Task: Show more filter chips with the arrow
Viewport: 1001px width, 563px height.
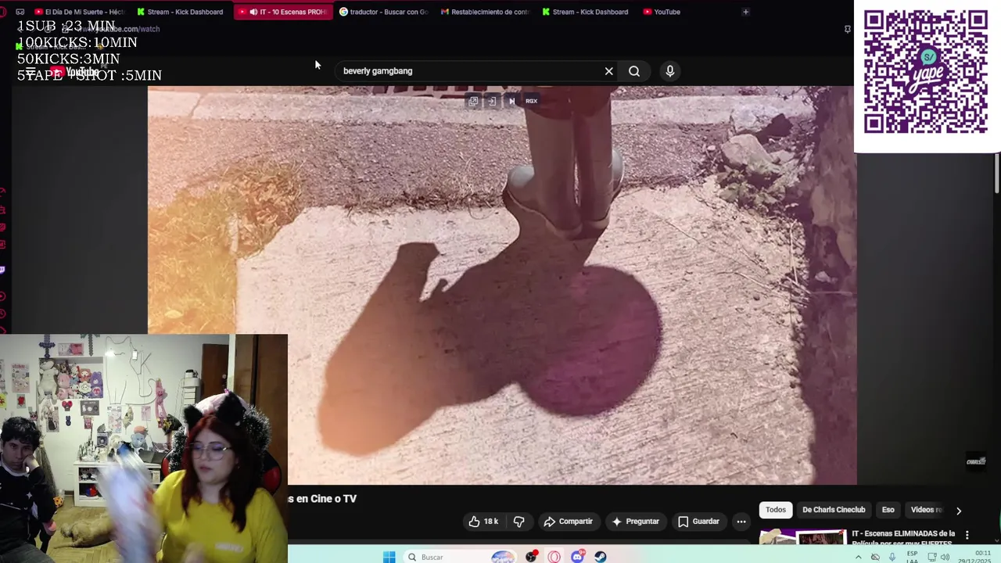Action: click(x=959, y=511)
